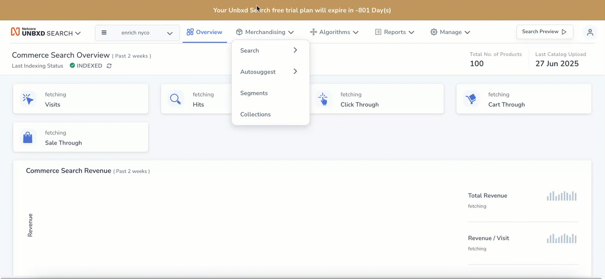Click the Total Revenue label
This screenshot has height=279, width=605.
coord(488,196)
